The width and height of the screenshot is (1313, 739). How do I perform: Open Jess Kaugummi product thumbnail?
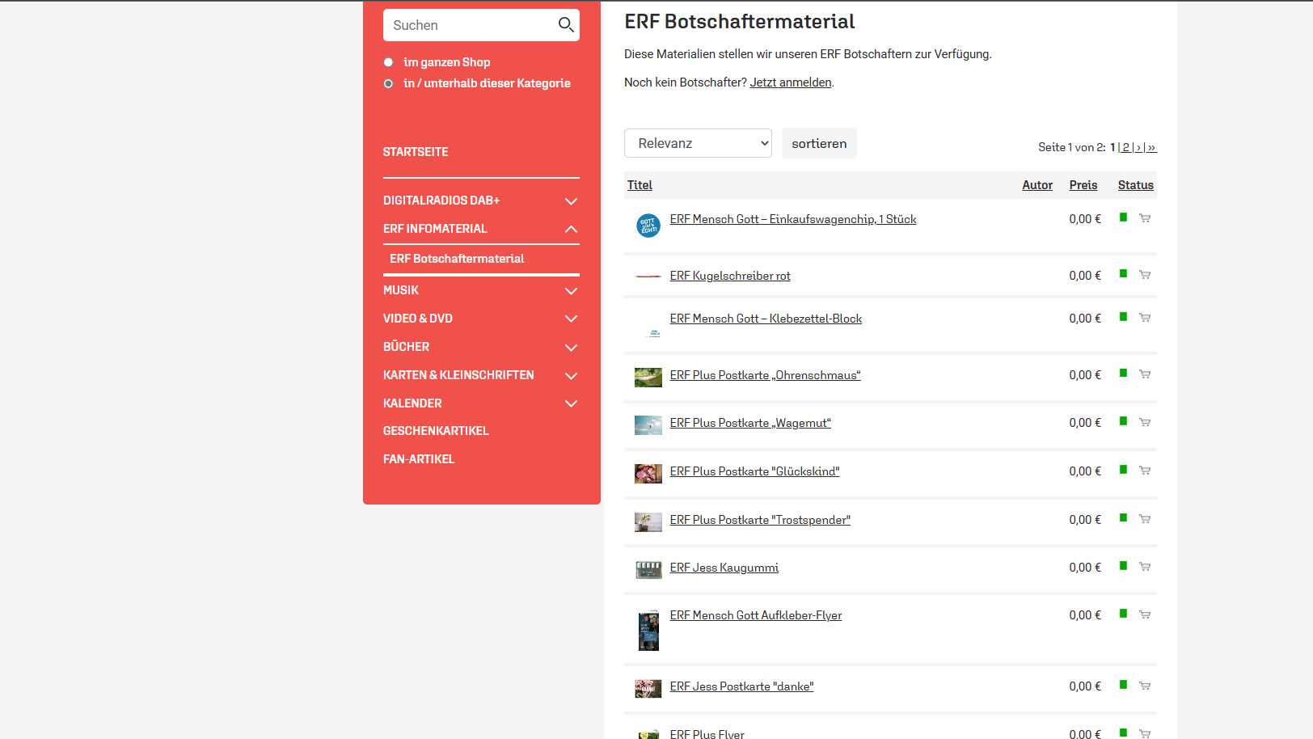pos(648,570)
